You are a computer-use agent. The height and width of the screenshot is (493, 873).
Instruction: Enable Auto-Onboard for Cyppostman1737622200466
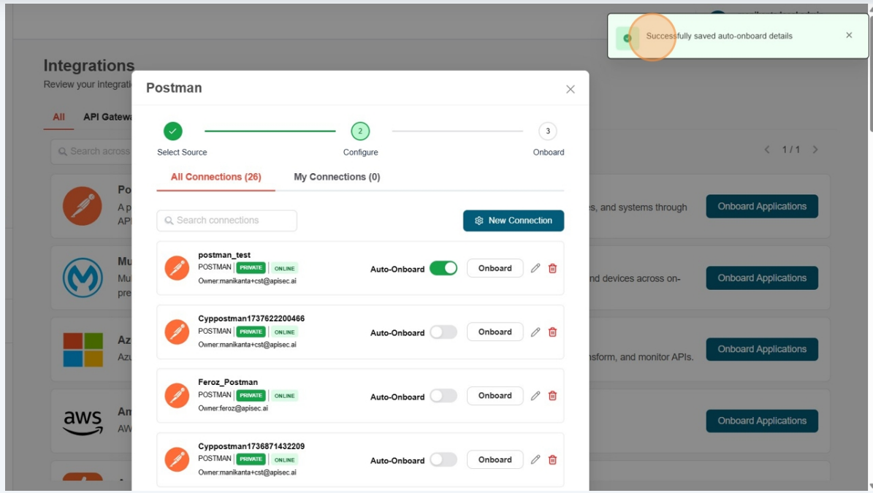(x=443, y=332)
